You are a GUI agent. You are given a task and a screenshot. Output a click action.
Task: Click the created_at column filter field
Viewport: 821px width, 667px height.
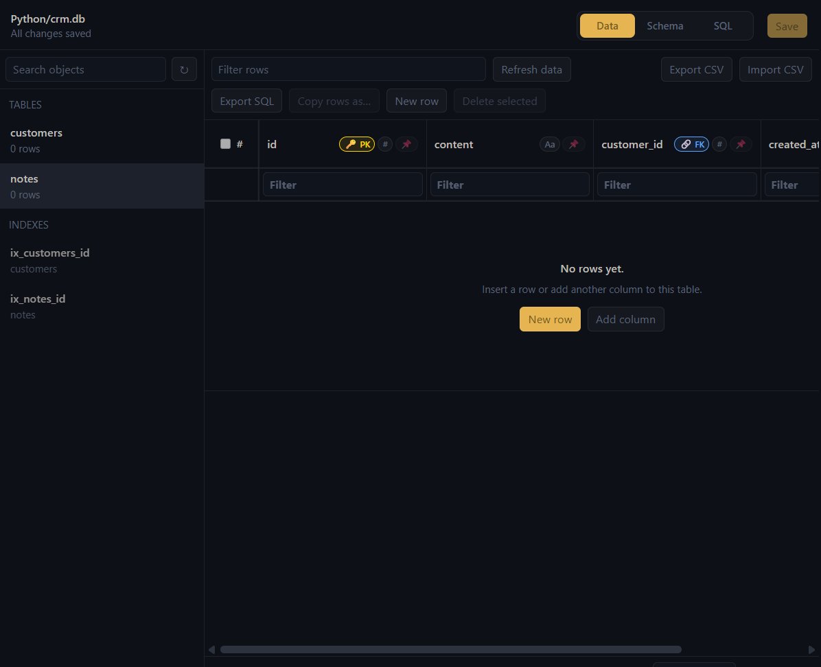click(793, 185)
